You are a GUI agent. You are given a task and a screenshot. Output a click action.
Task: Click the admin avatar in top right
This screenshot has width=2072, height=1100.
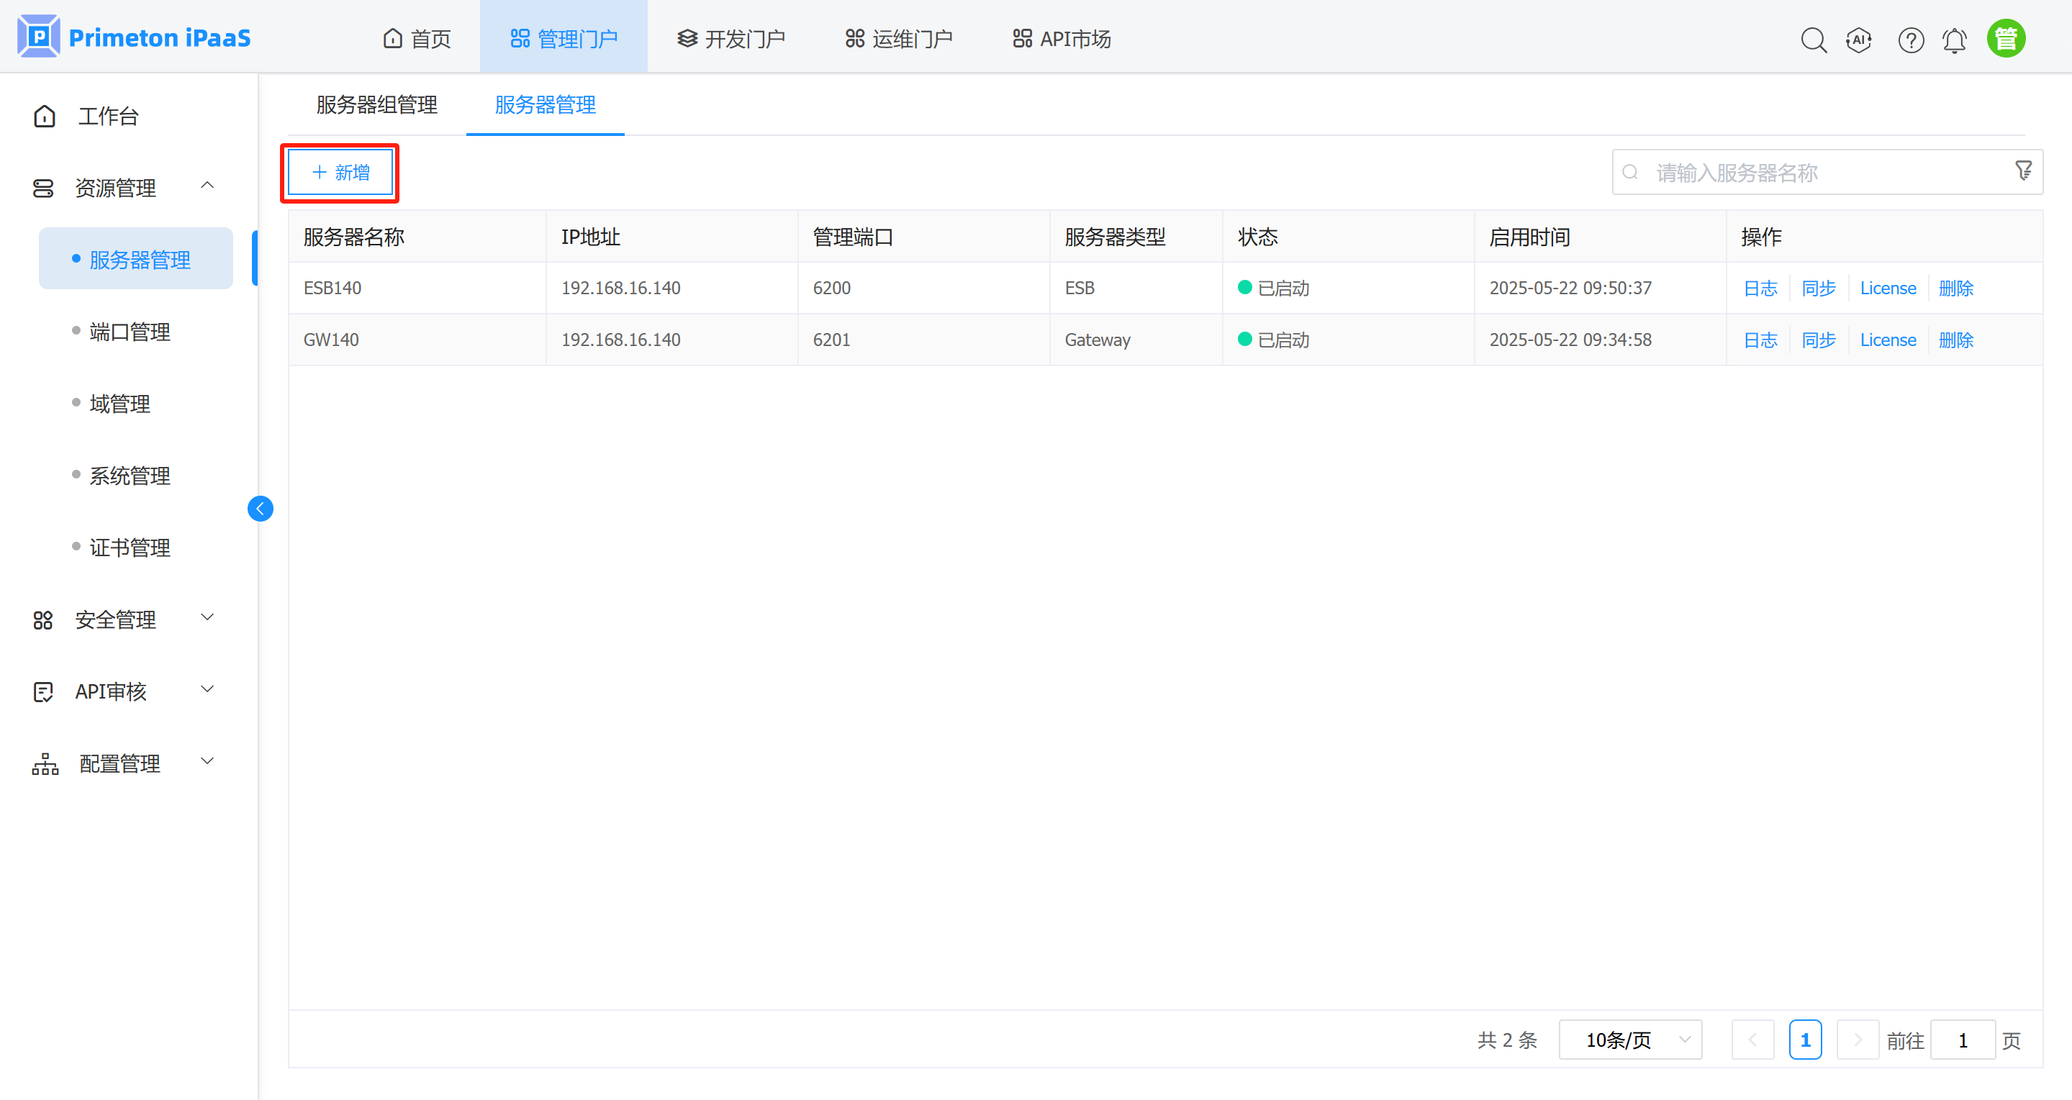click(x=2006, y=37)
